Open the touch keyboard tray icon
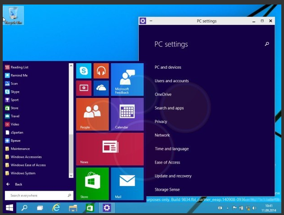Screen dimensions: 284x215 220,208
